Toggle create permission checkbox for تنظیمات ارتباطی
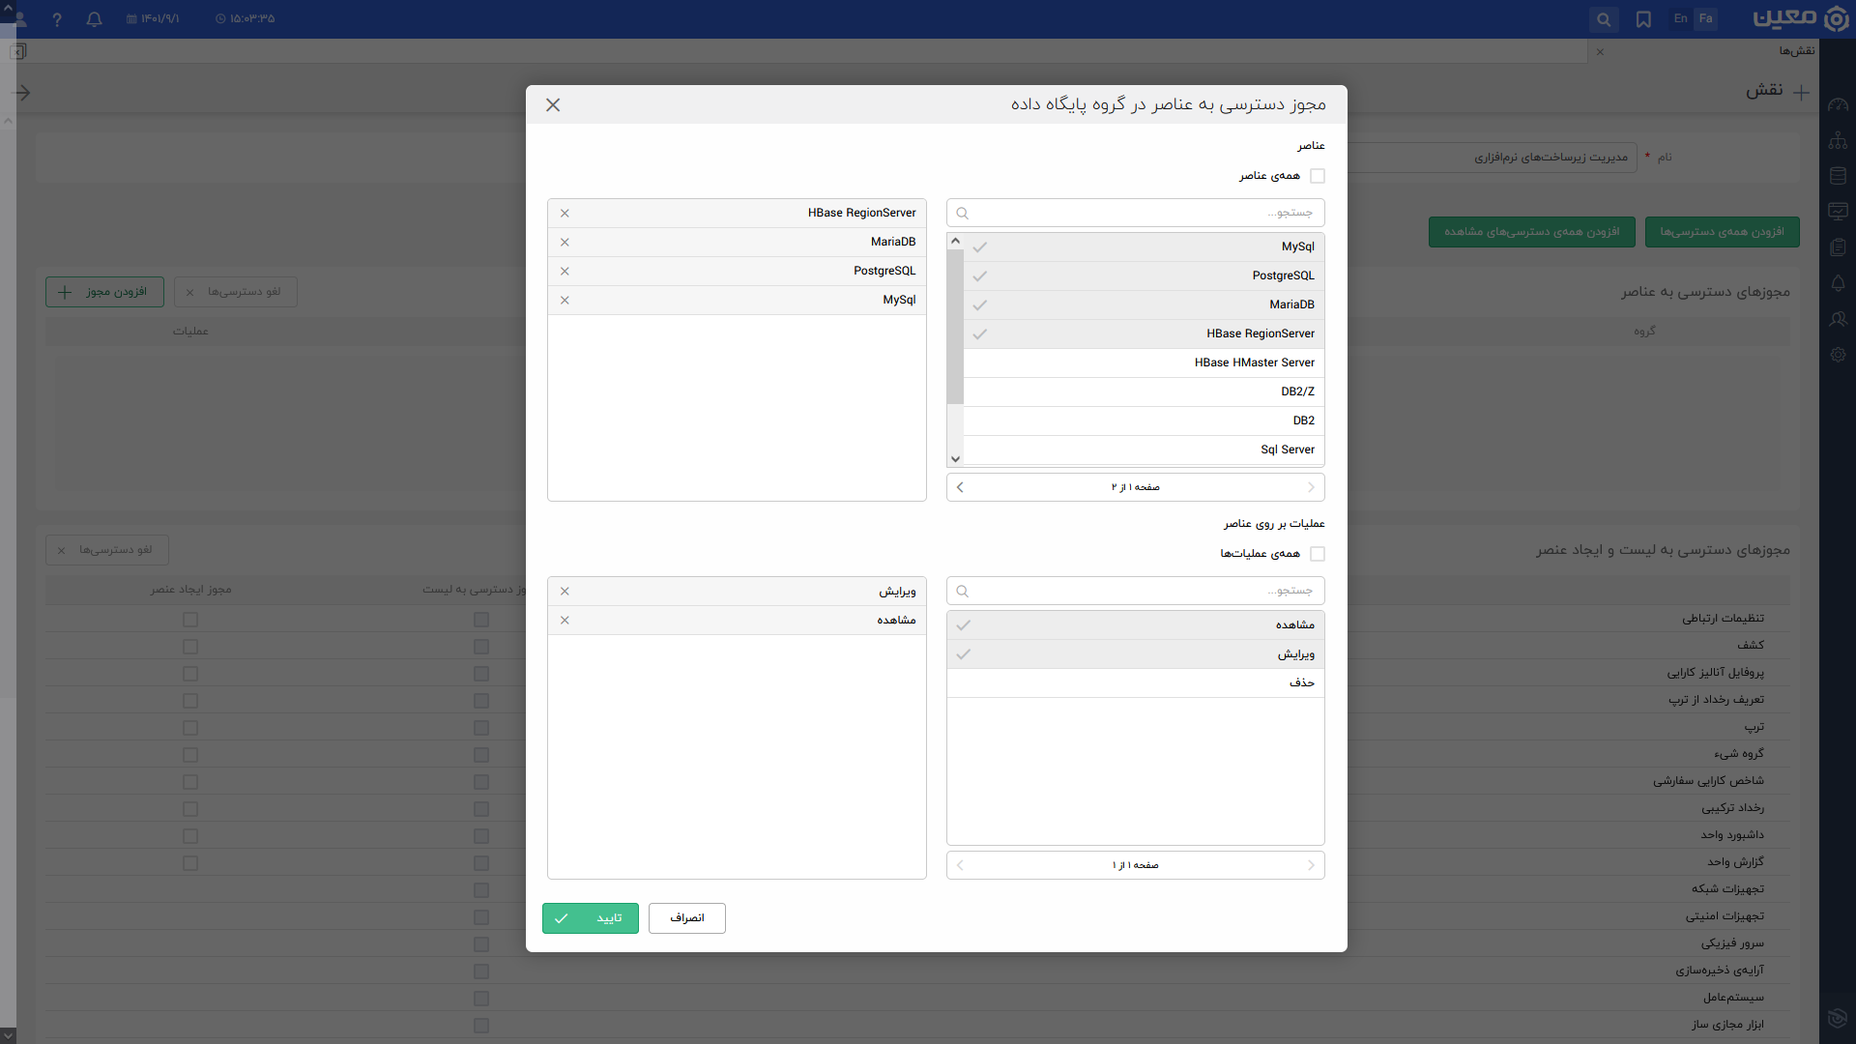 [x=190, y=620]
